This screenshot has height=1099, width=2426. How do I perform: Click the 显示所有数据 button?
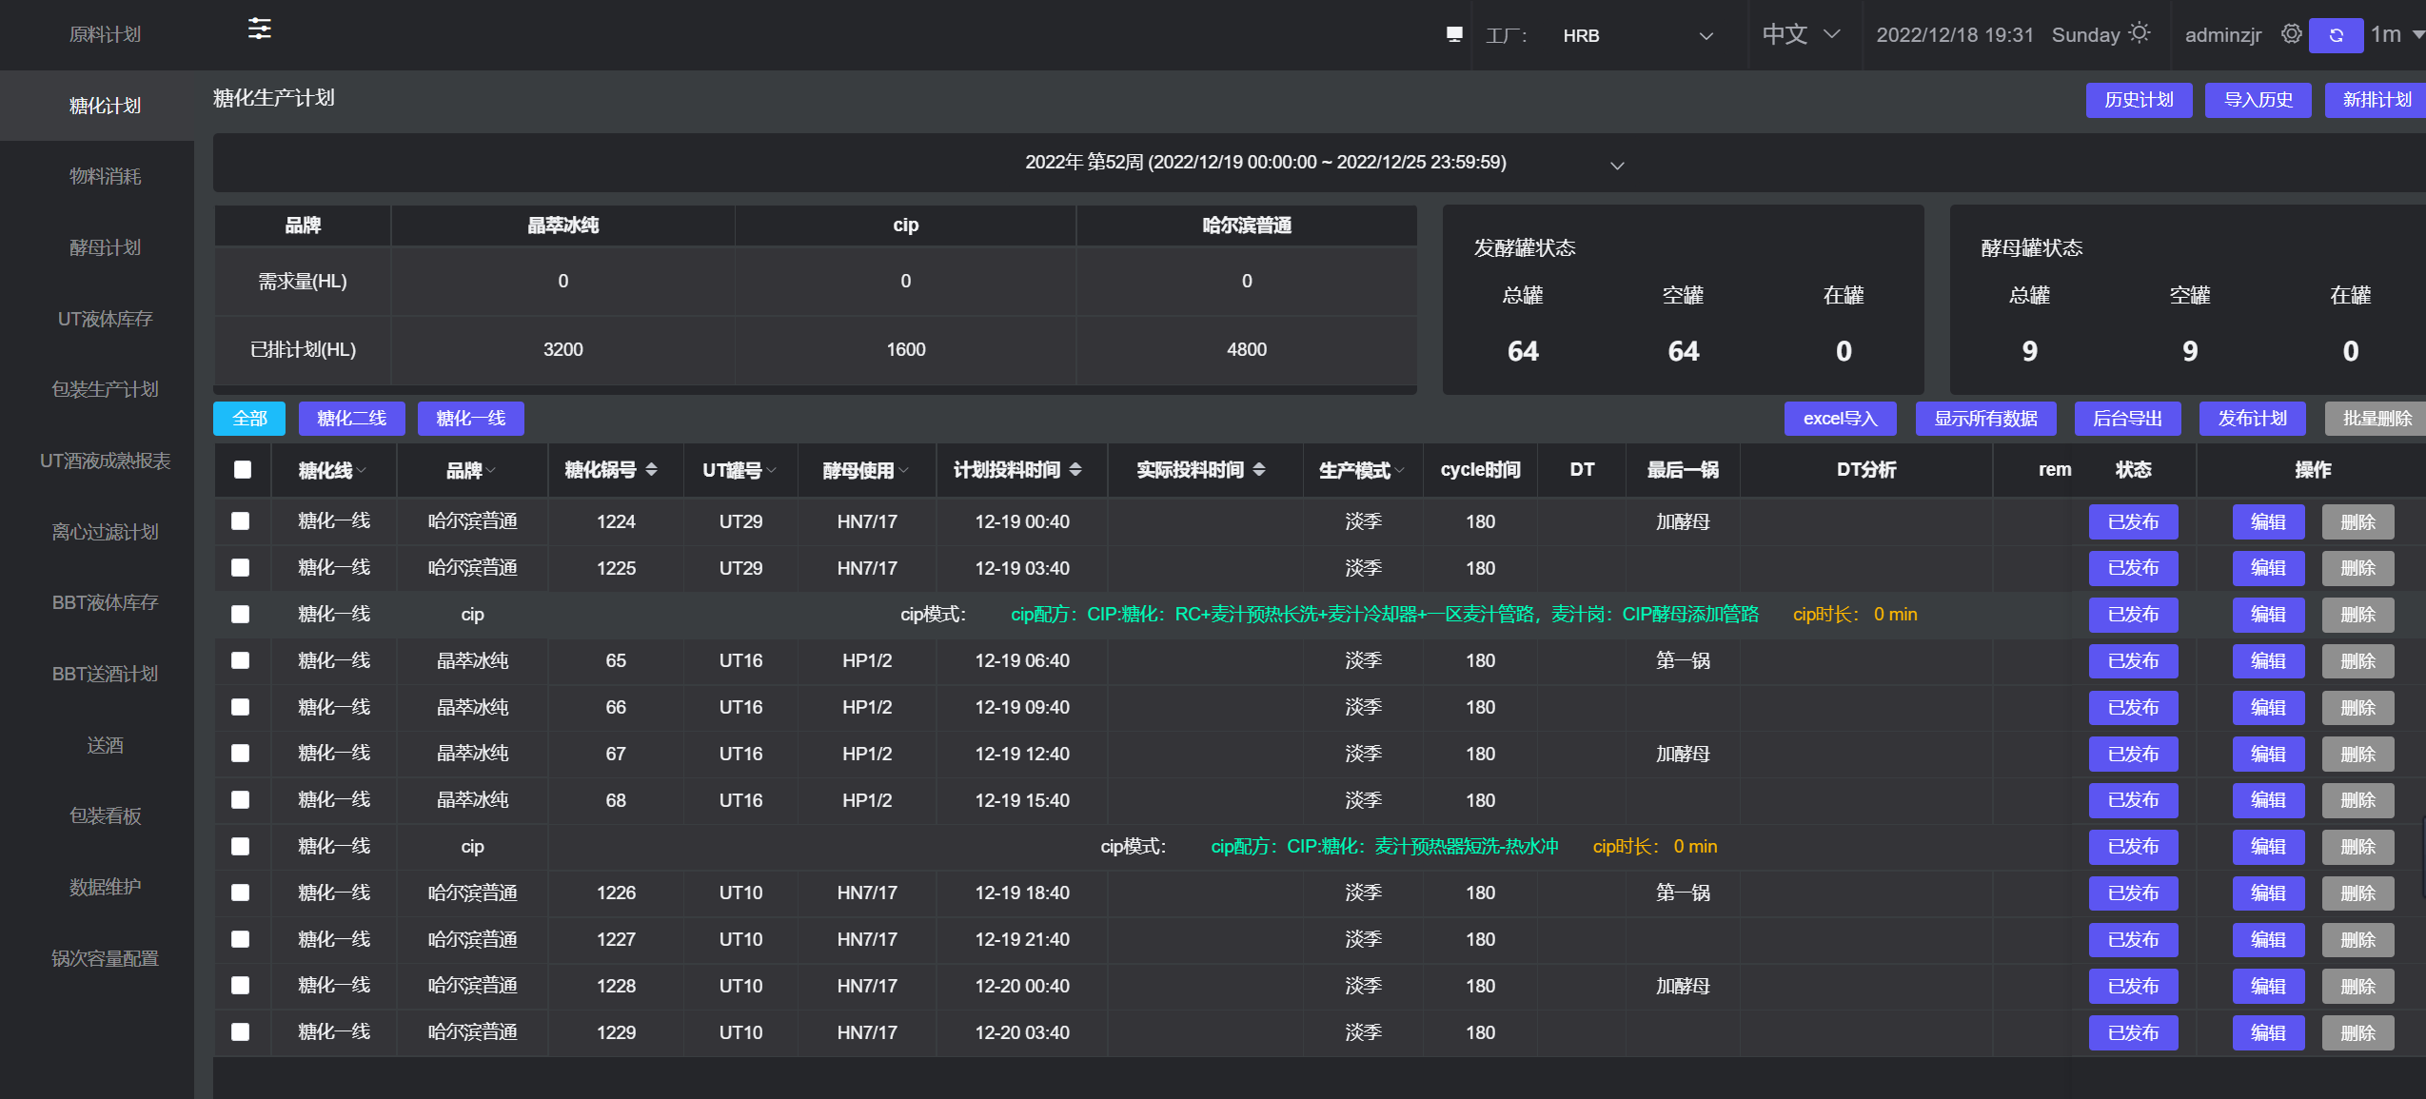coord(1985,419)
